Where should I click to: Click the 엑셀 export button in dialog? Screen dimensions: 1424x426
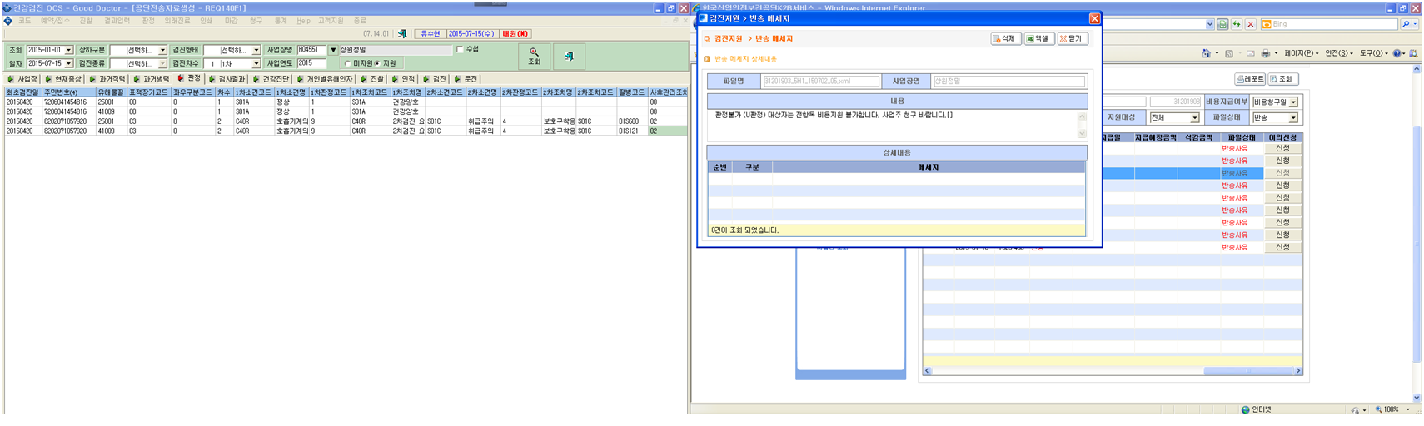1038,39
